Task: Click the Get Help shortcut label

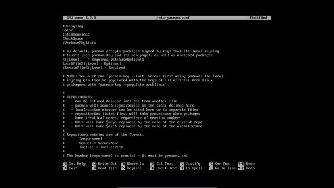Action: (x=77, y=164)
